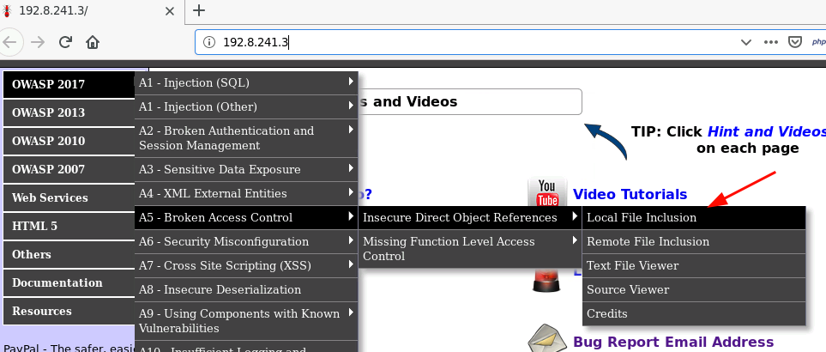Viewport: 826px width, 352px height.
Task: Open the OWASP 2007 menu
Action: [x=69, y=170]
